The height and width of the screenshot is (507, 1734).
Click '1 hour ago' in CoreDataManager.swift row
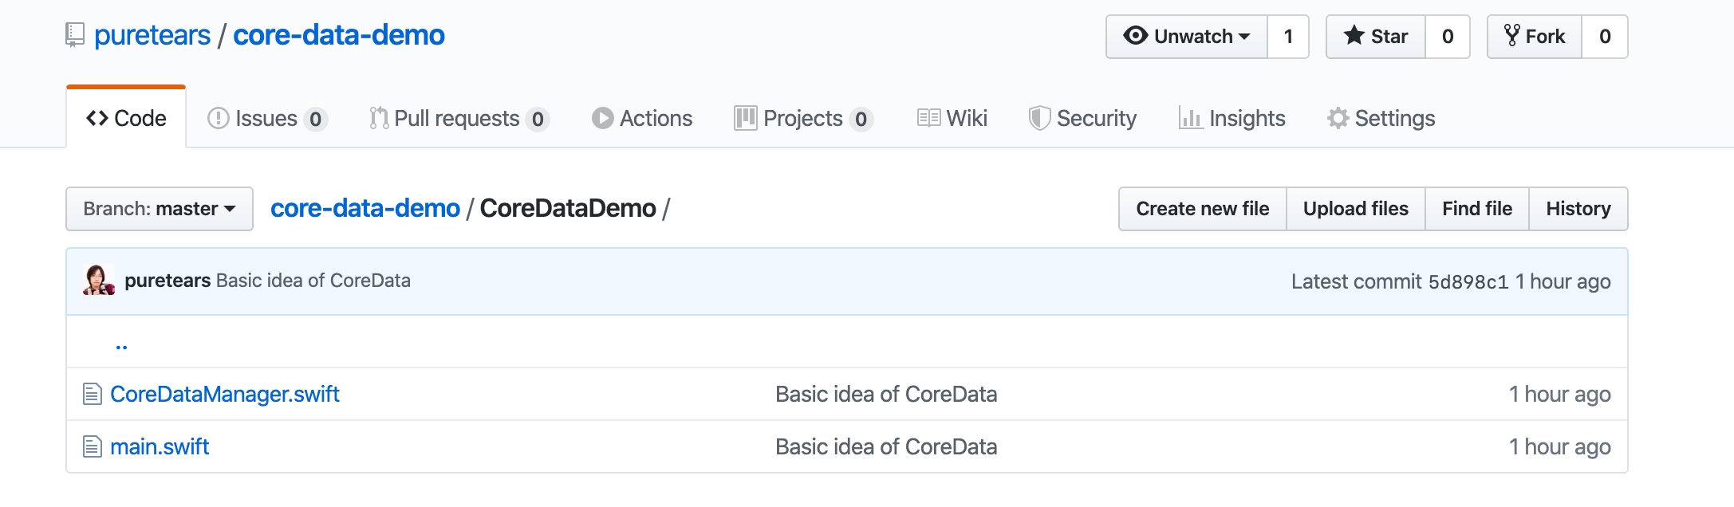[1560, 394]
